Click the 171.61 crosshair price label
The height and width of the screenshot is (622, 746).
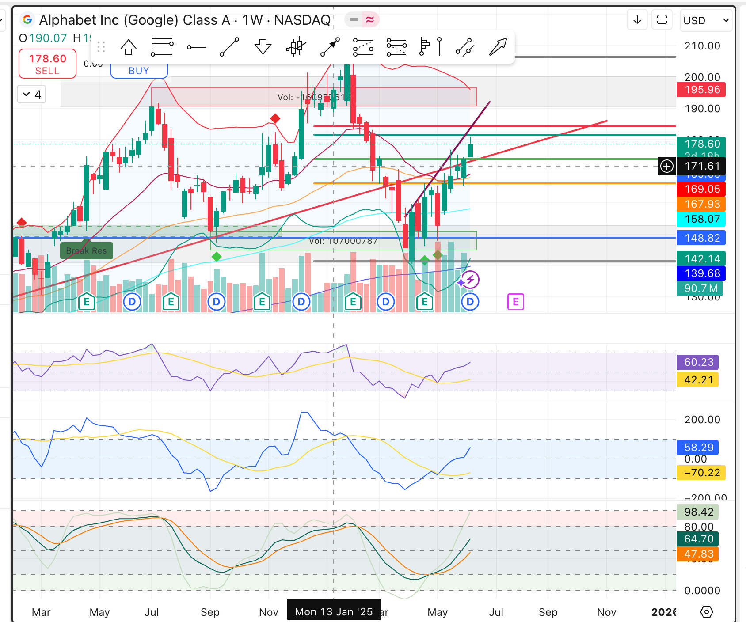click(x=701, y=166)
